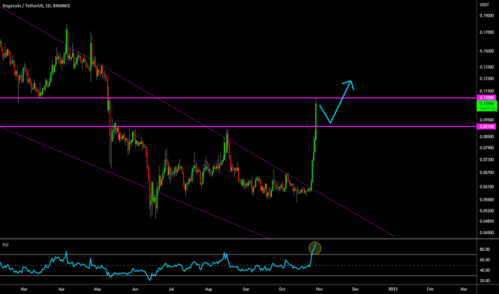Click the Feb label on the time axis
This screenshot has height=294, width=499.
[430, 289]
